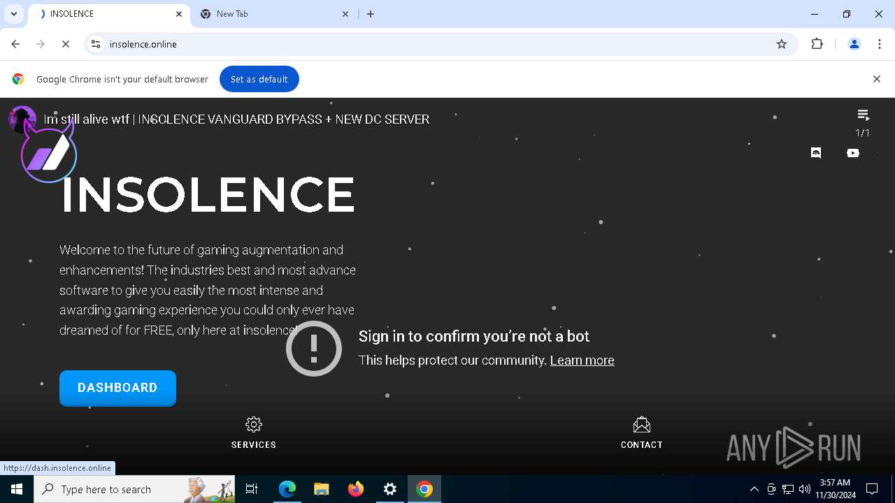Image resolution: width=895 pixels, height=503 pixels.
Task: Open the Chrome profile avatar
Action: (854, 44)
